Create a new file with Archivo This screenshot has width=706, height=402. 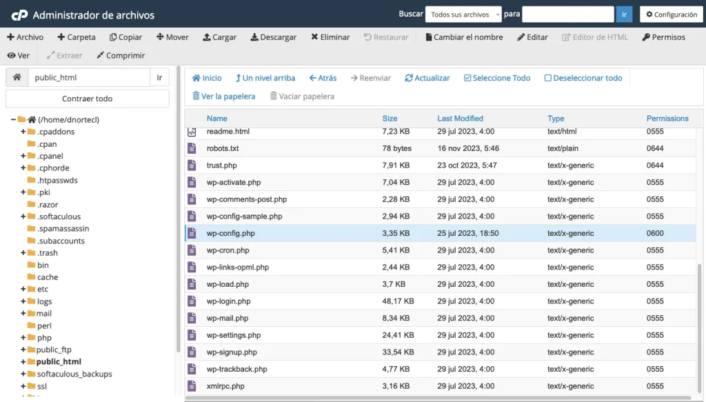pyautogui.click(x=26, y=37)
